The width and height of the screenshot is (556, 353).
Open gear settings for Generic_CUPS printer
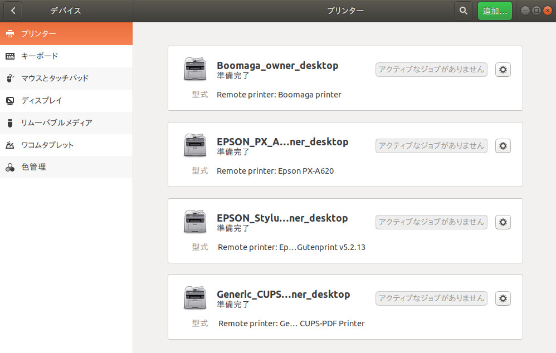[x=503, y=298]
